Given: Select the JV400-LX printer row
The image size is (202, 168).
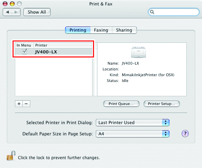Looking at the screenshot, I should [x=54, y=52].
